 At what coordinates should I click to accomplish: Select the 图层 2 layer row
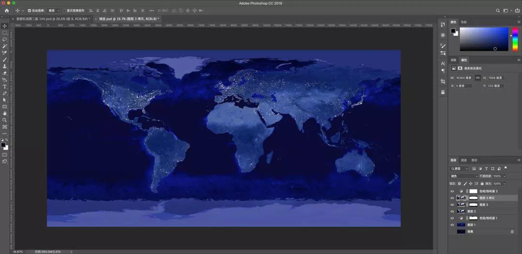[483, 212]
